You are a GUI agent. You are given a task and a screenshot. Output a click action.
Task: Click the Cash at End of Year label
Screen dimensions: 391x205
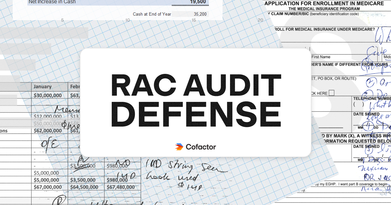tap(152, 14)
